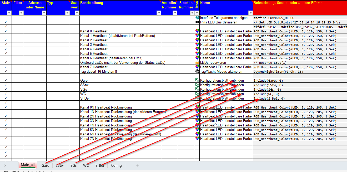Click the Gare Konfigurationsblatt einbinden icon
This screenshot has width=347, height=172.
[x=197, y=80]
